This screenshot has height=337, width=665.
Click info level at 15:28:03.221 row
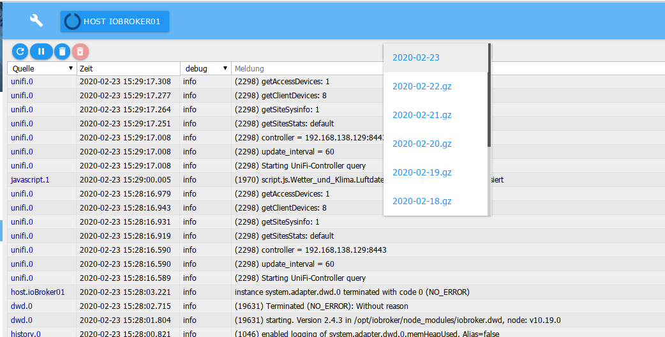(x=190, y=292)
